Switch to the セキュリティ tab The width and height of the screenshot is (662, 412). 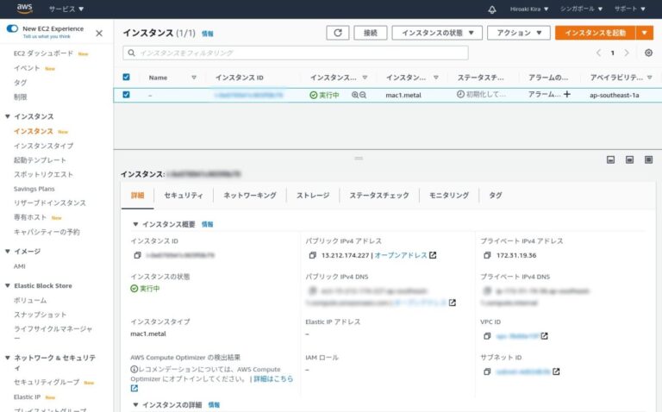coord(184,196)
